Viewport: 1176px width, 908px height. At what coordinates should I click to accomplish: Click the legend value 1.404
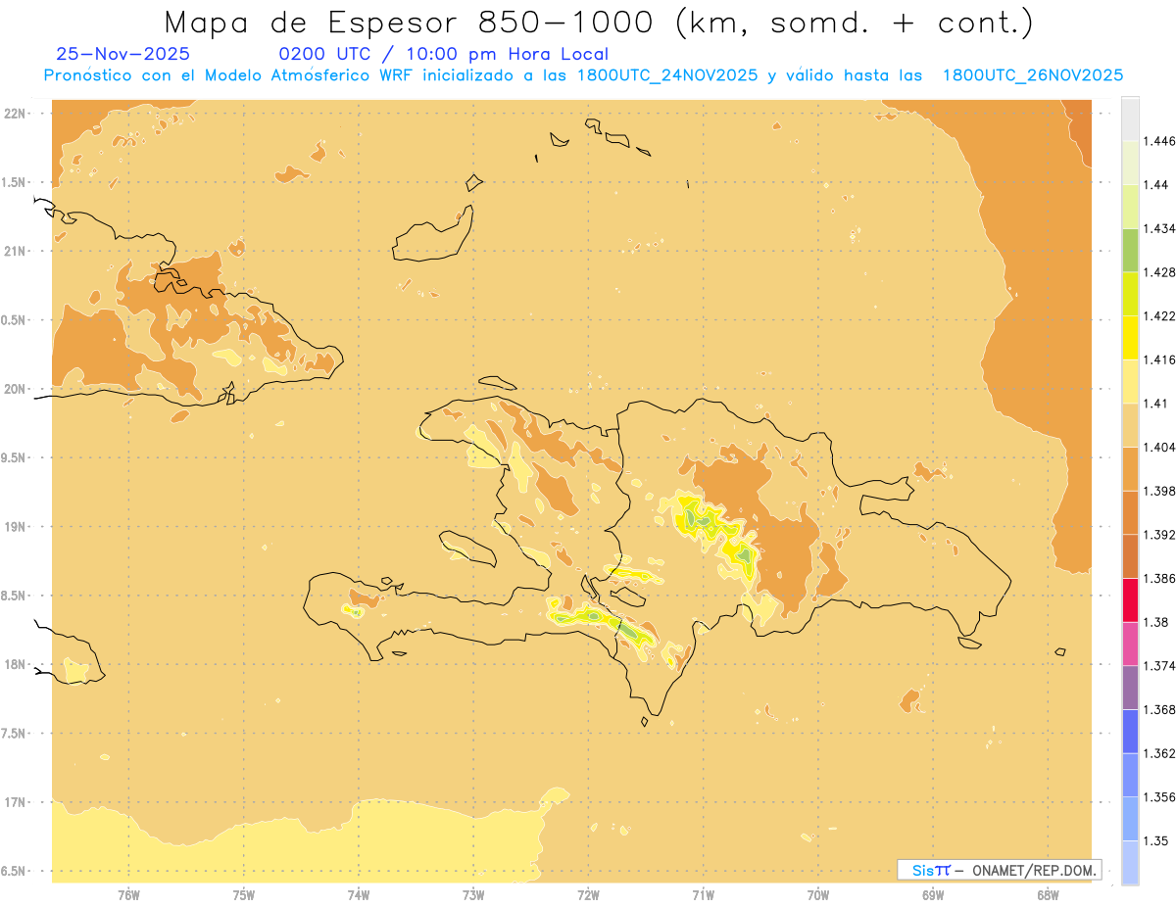point(1159,447)
